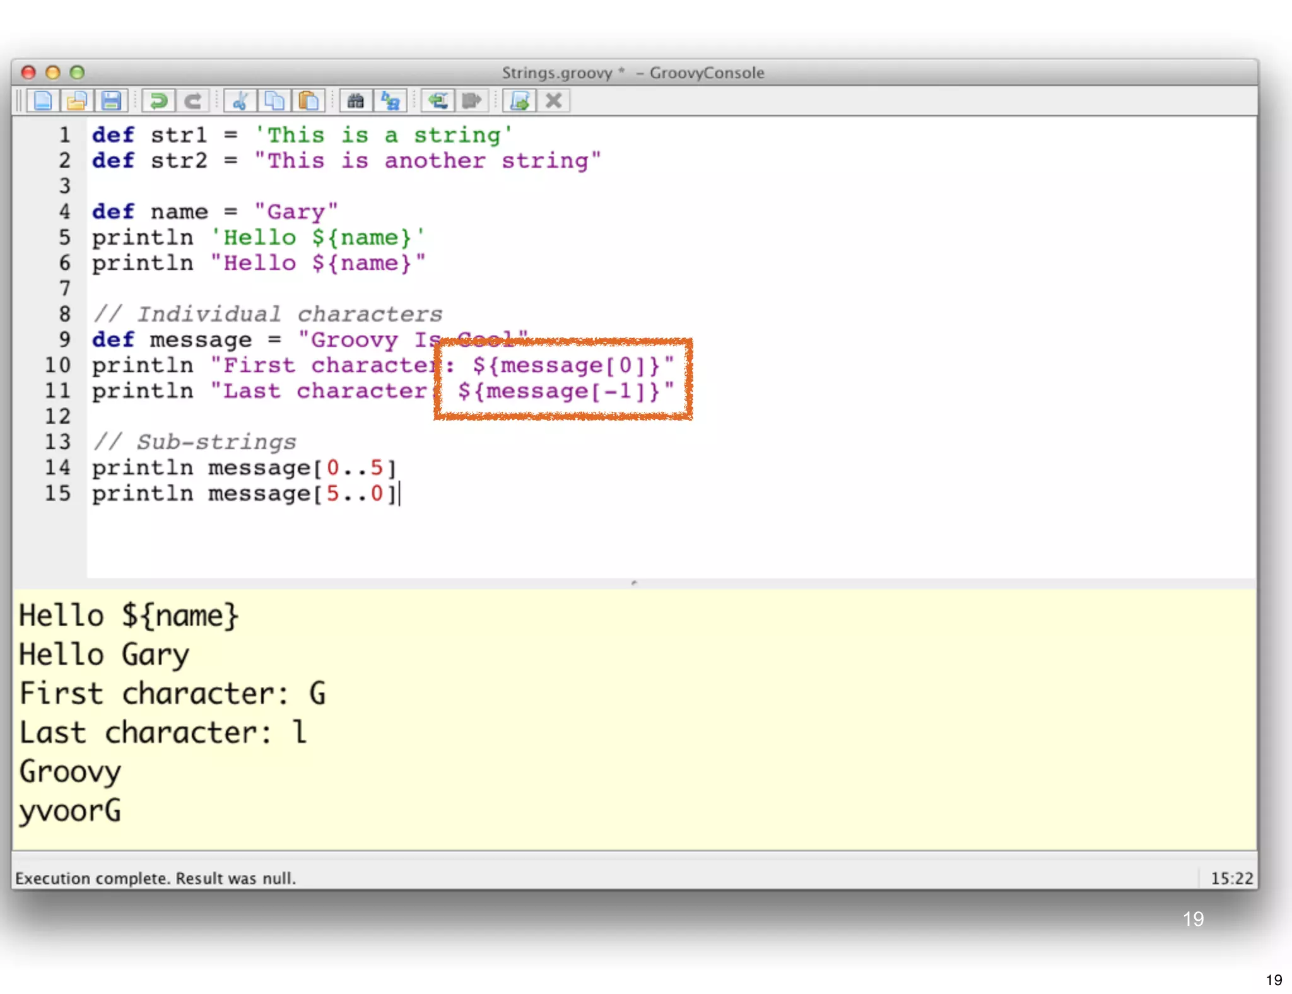Viewport: 1292px width, 994px height.
Task: Click the green Undo arrow
Action: tap(159, 101)
